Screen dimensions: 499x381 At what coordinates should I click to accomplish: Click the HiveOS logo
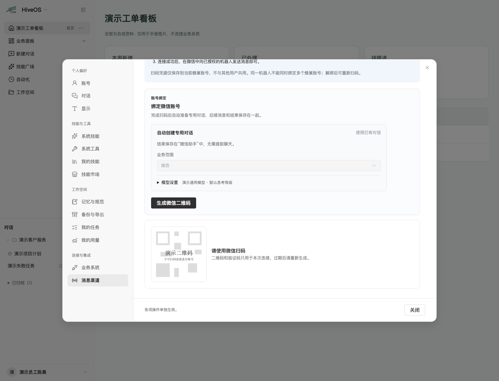click(11, 10)
